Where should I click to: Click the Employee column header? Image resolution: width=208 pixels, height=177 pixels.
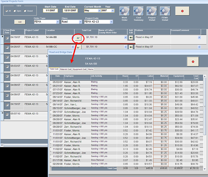(77, 77)
